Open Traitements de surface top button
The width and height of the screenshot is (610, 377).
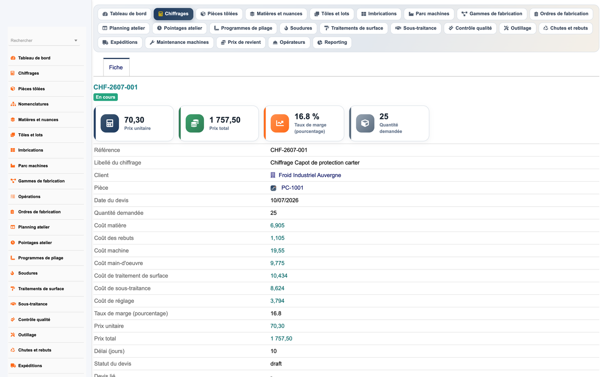pyautogui.click(x=354, y=28)
